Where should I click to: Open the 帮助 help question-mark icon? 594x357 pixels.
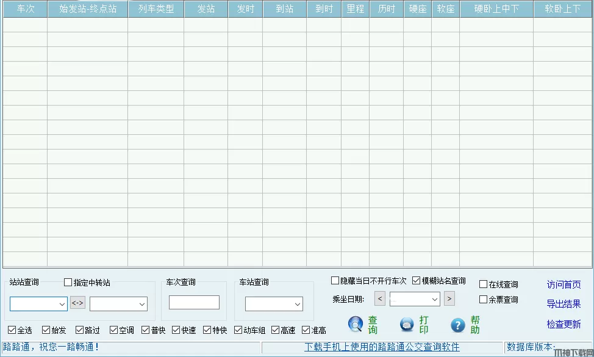tap(458, 325)
